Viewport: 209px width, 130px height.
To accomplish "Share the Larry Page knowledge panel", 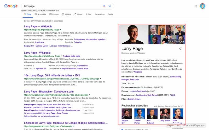I will pos(180,49).
